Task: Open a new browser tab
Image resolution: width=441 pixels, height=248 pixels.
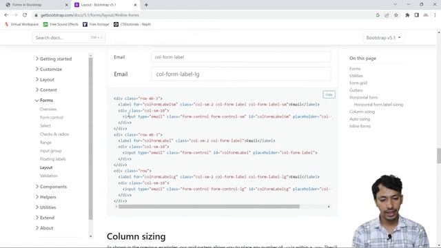Action: [x=146, y=5]
